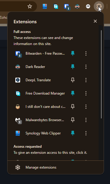Screen dimensions: 110x184
Task: Click the Free Download Manager list icon
Action: 18,93
